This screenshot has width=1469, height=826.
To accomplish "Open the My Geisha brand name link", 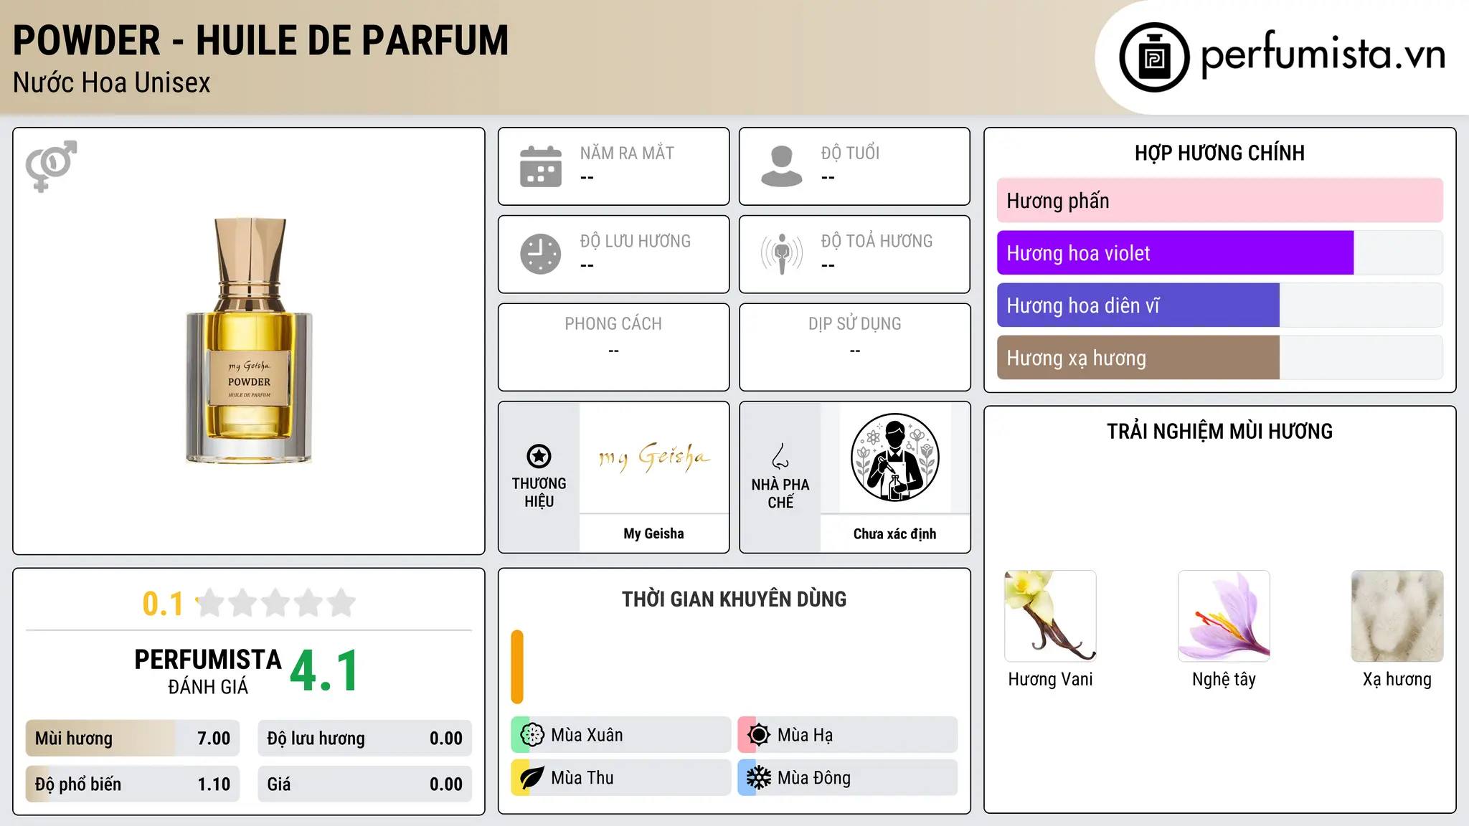I will pos(653,533).
